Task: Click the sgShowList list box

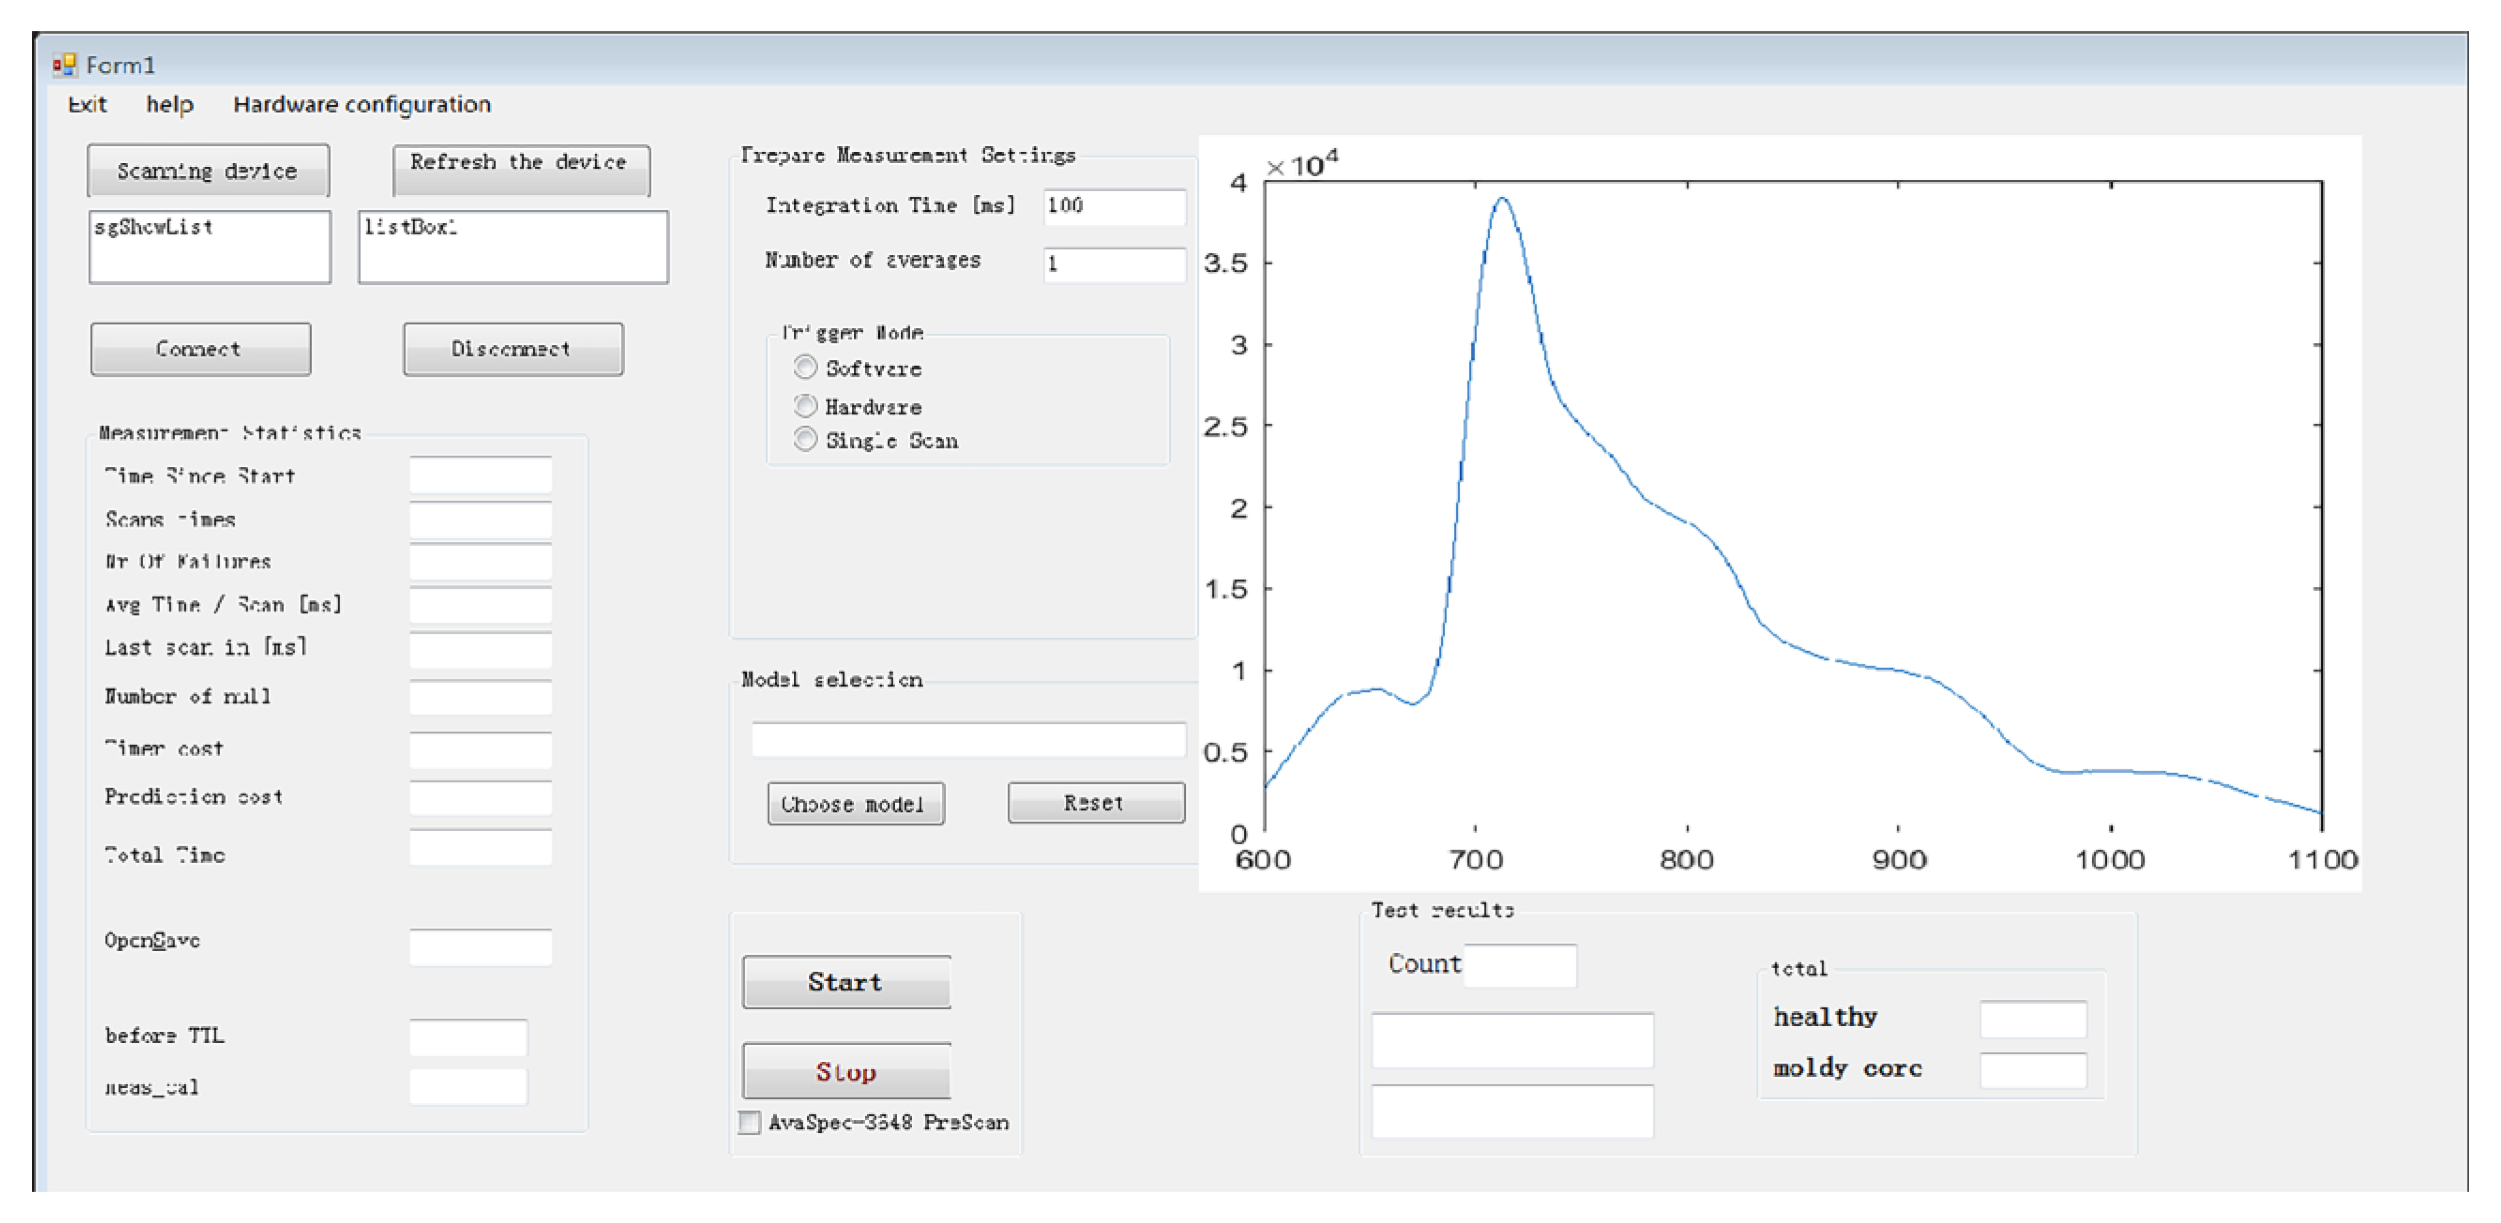Action: point(209,247)
